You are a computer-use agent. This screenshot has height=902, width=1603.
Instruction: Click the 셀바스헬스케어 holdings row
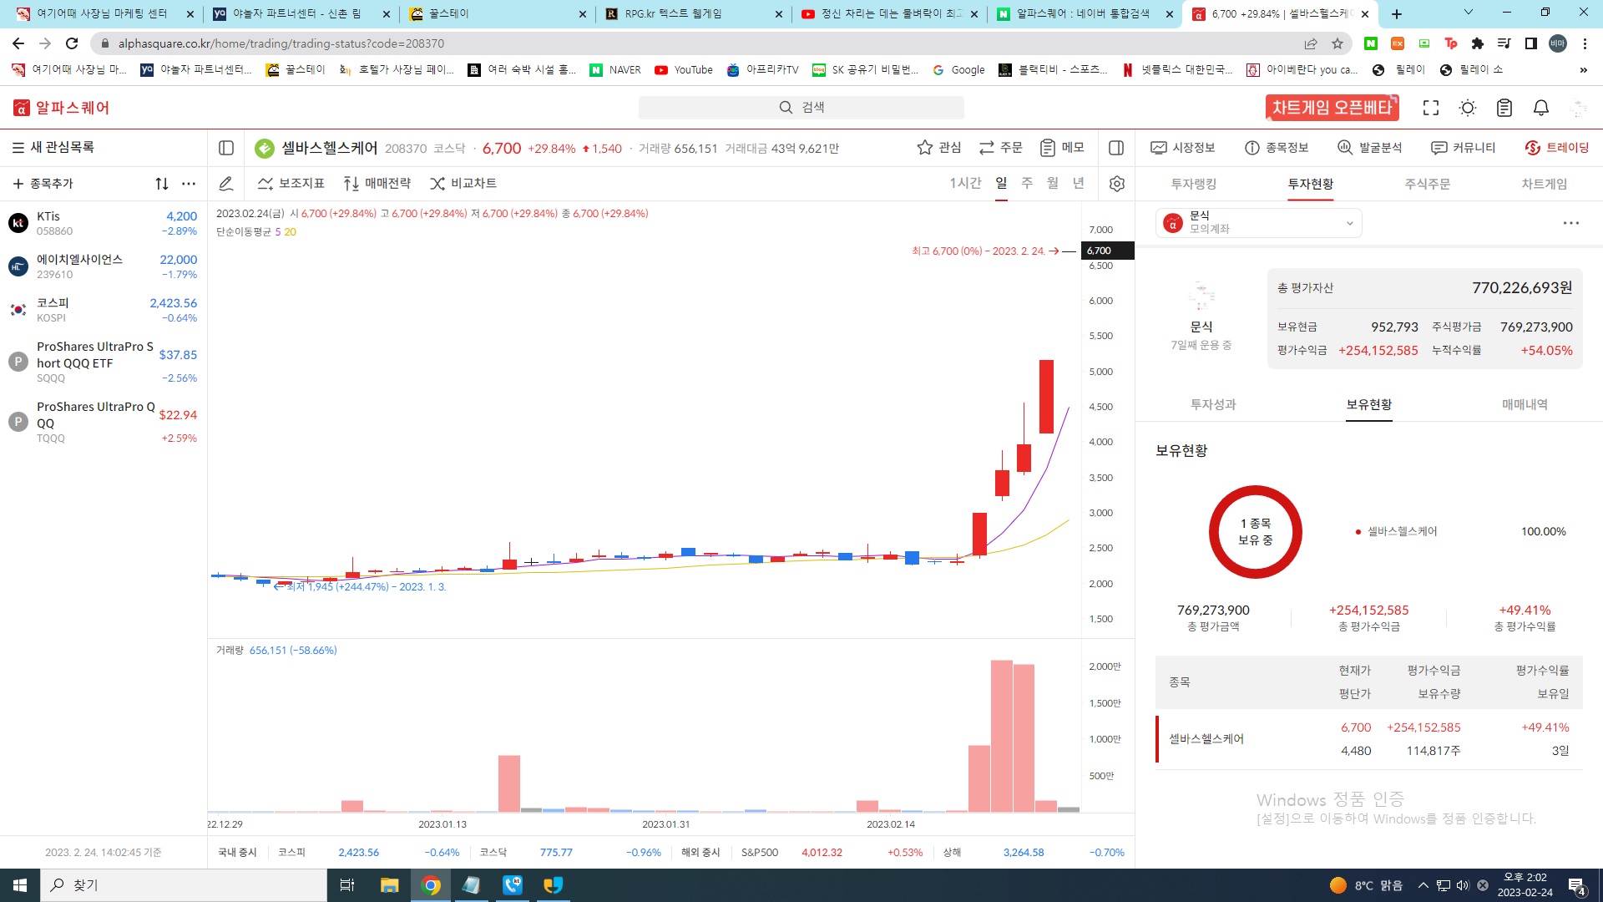(x=1369, y=739)
